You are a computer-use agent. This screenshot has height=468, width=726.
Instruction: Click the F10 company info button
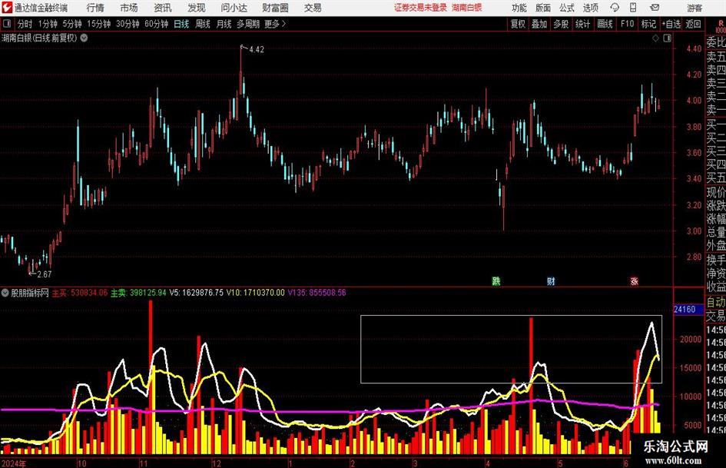[627, 24]
